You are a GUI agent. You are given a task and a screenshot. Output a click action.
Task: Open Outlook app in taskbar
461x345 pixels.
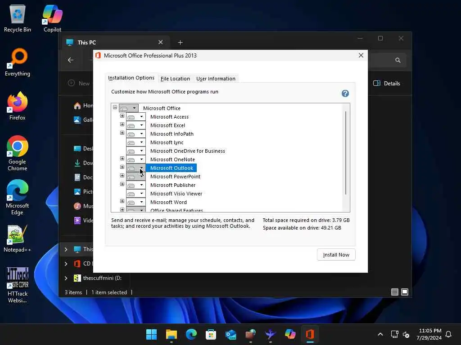pos(231,334)
